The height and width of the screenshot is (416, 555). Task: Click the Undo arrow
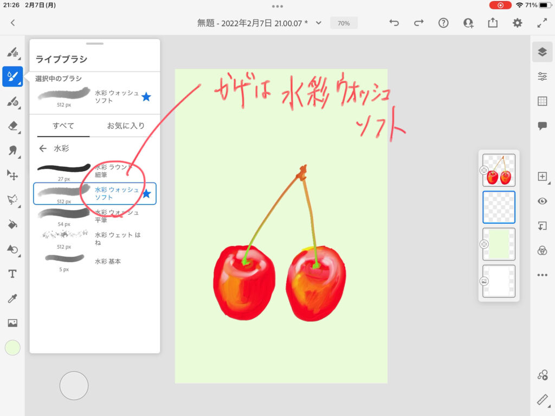click(x=394, y=23)
